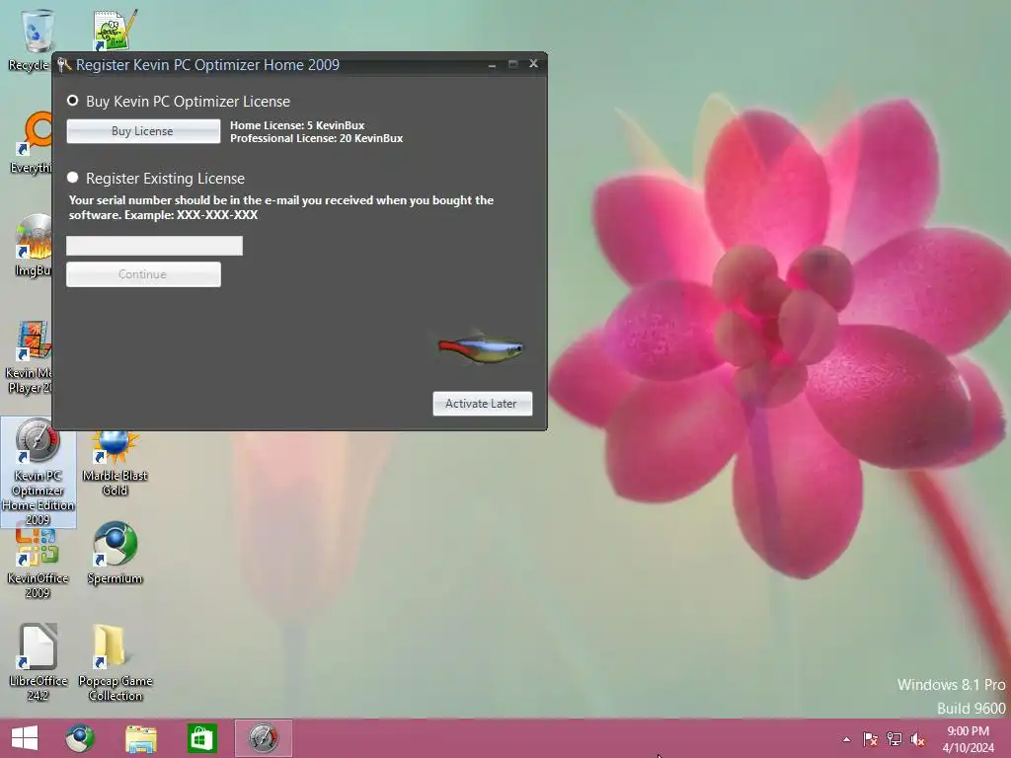Launch Spermium browser from the taskbar
1011x758 pixels.
coord(80,738)
